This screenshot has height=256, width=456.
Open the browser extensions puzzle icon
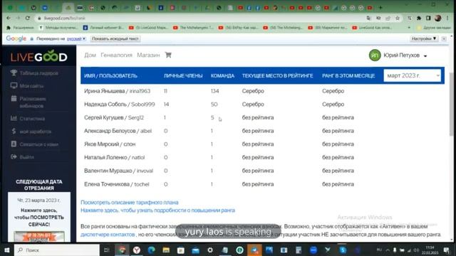click(x=419, y=18)
